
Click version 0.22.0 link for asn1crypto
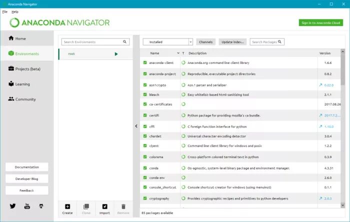[x=329, y=85]
